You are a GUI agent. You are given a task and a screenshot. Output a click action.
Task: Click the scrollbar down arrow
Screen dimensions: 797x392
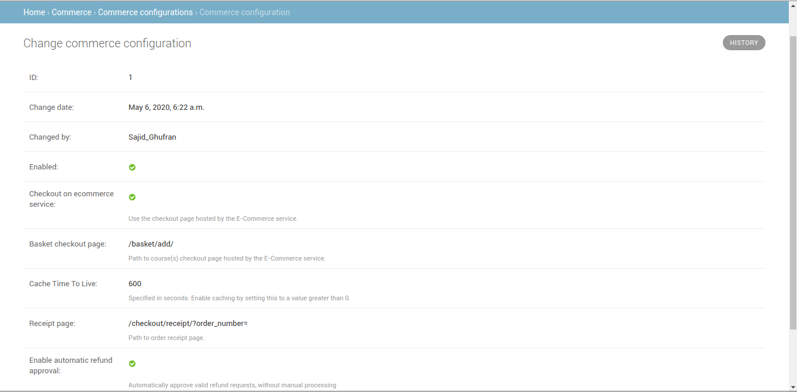[793, 387]
